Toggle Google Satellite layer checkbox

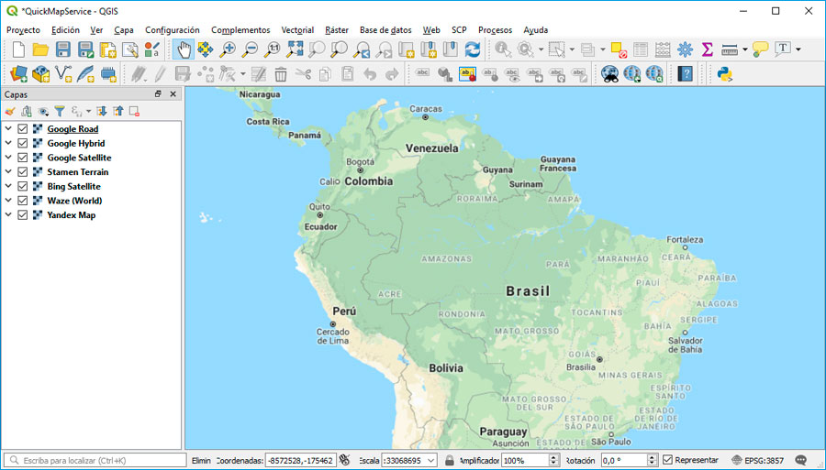(x=23, y=158)
